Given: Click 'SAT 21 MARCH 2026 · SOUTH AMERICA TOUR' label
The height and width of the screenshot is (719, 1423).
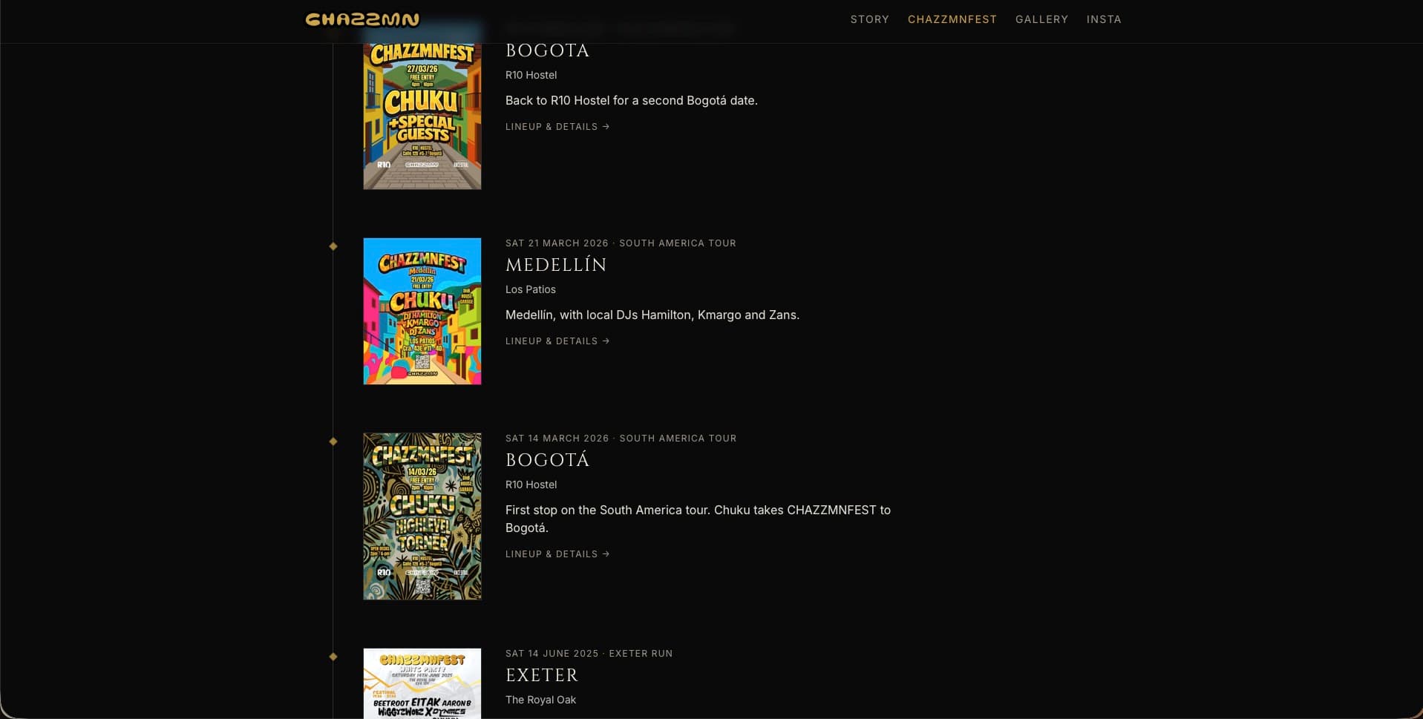Looking at the screenshot, I should [621, 243].
